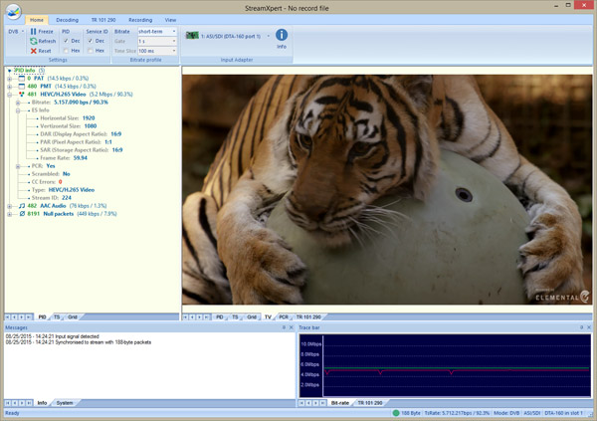This screenshot has width=597, height=421.
Task: Click the tiger video preview area
Action: pos(388,189)
